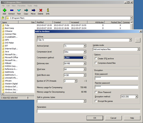This screenshot has width=143, height=123.
Task: Click the red Delete toolbar icon
Action: click(x=41, y=10)
